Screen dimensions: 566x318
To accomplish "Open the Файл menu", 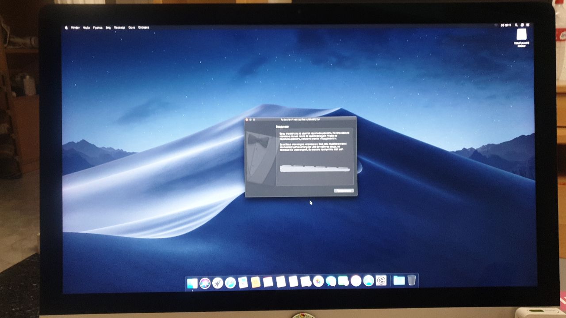I will 86,27.
